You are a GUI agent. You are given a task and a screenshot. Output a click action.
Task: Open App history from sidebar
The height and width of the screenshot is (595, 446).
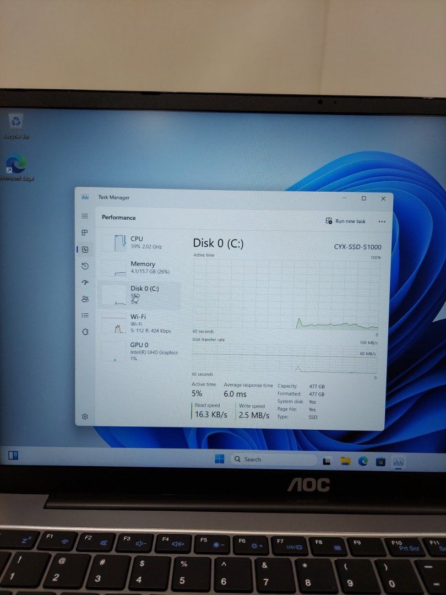point(85,266)
